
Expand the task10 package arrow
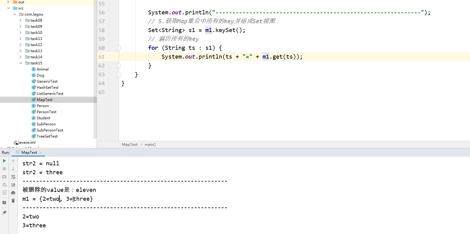(x=21, y=33)
